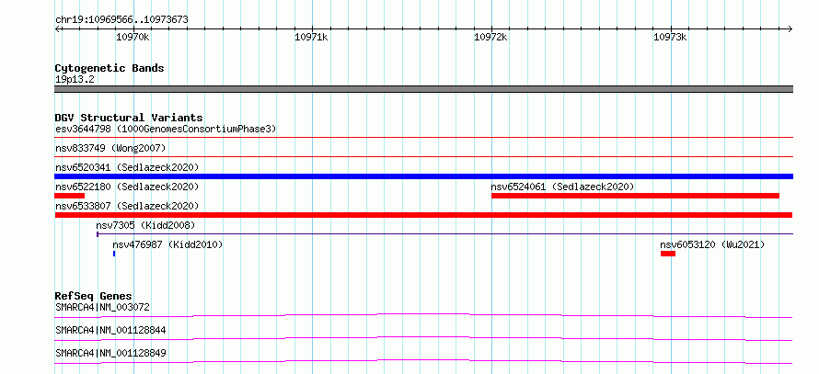Open variant nsv6522180 (Sedlazeck2020) label
Screen dimensions: 819x374
tap(127, 187)
